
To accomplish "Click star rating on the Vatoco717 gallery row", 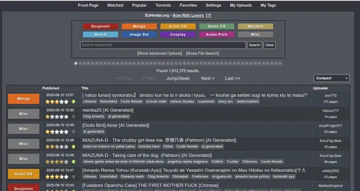I will pos(57,117).
